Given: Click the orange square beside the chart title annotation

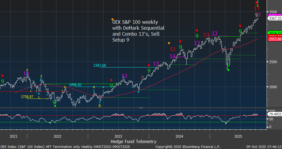Looking at the screenshot, I should 112,19.
